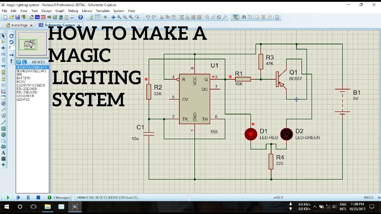Mirror vertically with the Y-mirror arrow icon

(11, 61)
